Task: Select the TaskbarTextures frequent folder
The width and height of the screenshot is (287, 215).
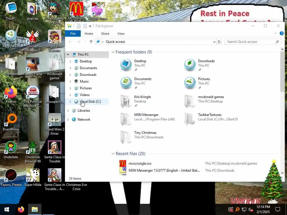Action: point(211,119)
